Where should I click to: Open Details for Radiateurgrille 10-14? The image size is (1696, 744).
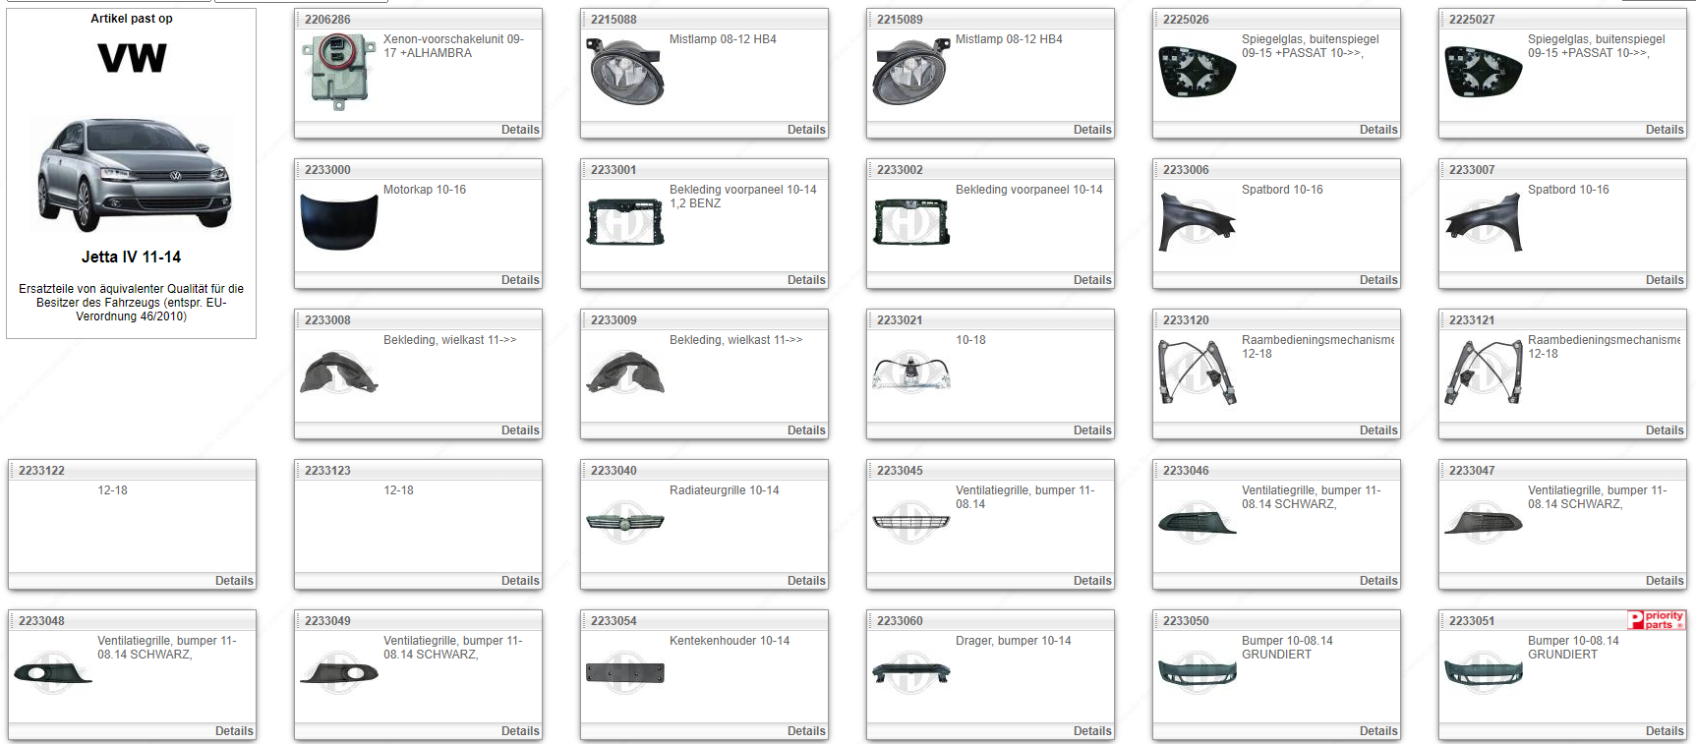[805, 581]
